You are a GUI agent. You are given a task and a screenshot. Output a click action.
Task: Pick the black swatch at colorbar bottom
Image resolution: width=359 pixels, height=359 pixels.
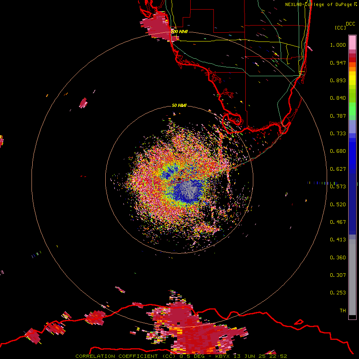pos(352,317)
